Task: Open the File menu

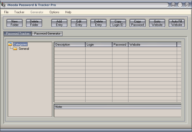Action: click(x=6, y=12)
